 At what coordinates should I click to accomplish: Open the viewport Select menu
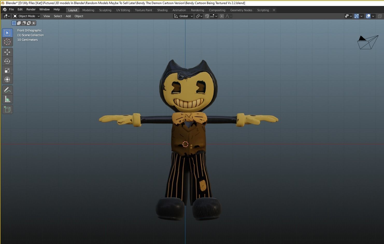coord(58,16)
